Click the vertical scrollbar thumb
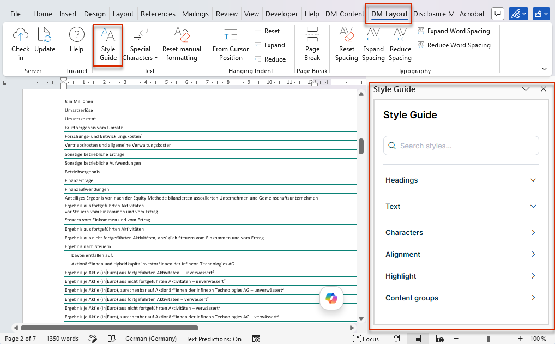555x344 pixels. point(361,146)
